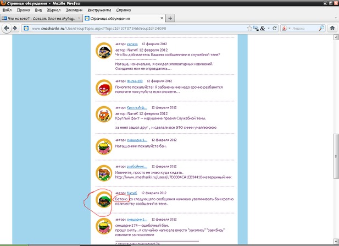Open the Инструменты menu
This screenshot has width=339, height=246.
[x=99, y=10]
